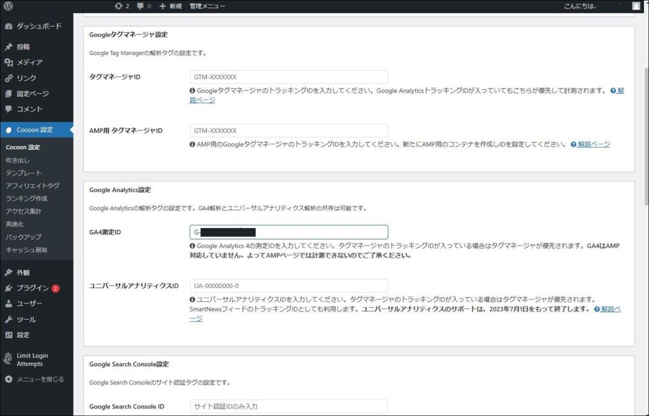Open the Cocoon 設定 submenu entry
The height and width of the screenshot is (416, 649).
[23, 147]
